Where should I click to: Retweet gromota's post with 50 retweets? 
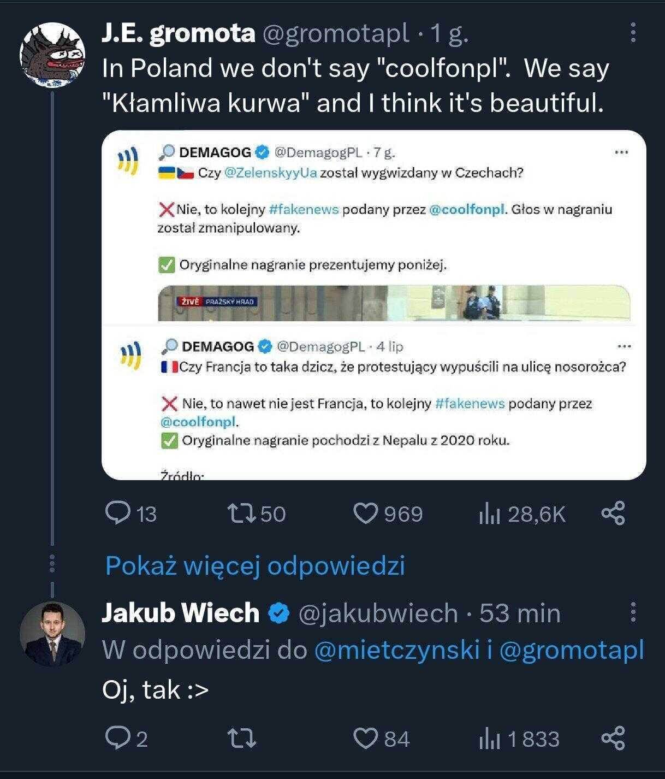click(257, 514)
